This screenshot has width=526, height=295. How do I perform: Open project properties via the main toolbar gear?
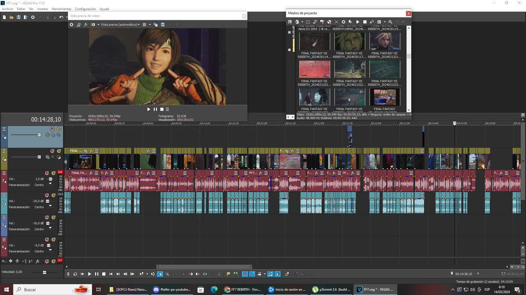coord(33,17)
